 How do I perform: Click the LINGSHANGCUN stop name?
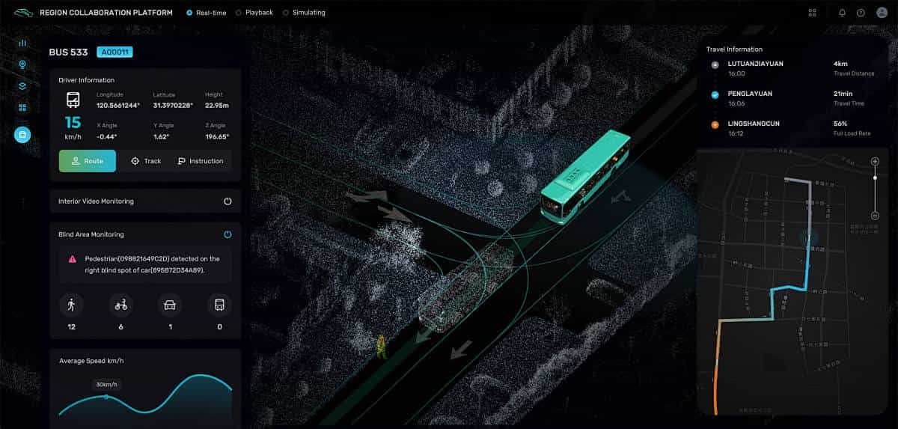(x=754, y=124)
